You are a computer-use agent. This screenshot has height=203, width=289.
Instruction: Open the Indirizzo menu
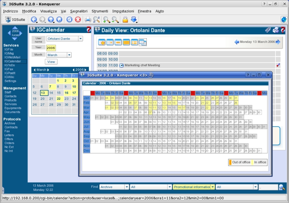click(x=11, y=11)
